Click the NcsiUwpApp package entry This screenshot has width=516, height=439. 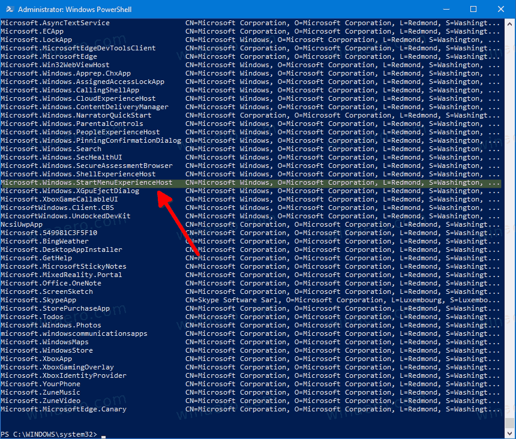[20, 224]
